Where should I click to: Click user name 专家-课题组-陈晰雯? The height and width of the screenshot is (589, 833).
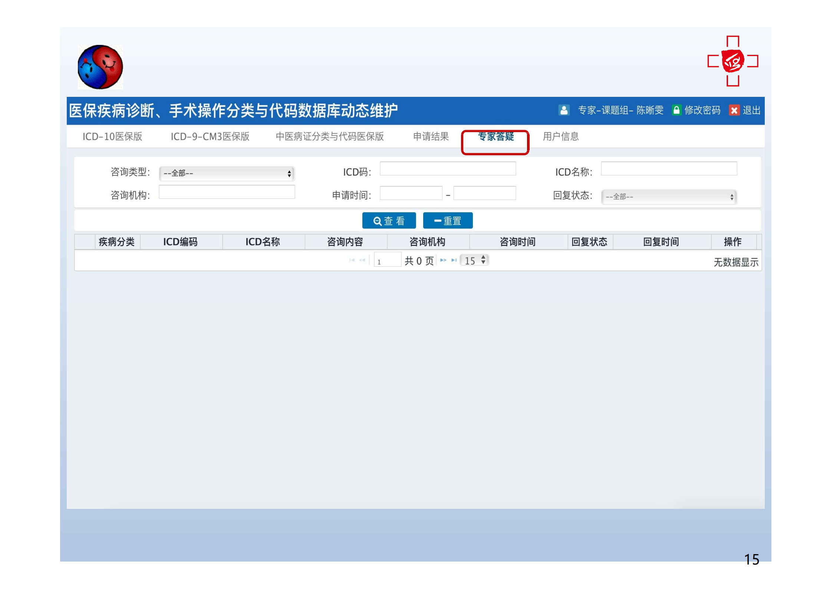620,110
